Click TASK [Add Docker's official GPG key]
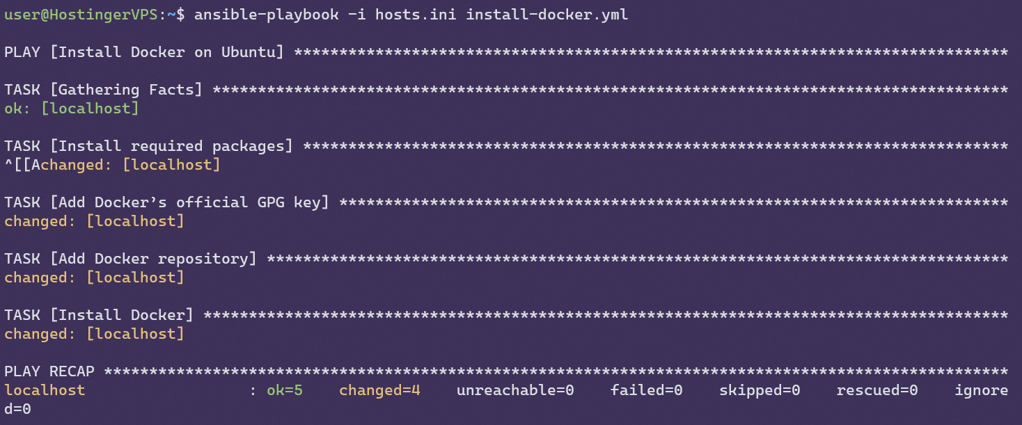1022x425 pixels. coord(166,202)
